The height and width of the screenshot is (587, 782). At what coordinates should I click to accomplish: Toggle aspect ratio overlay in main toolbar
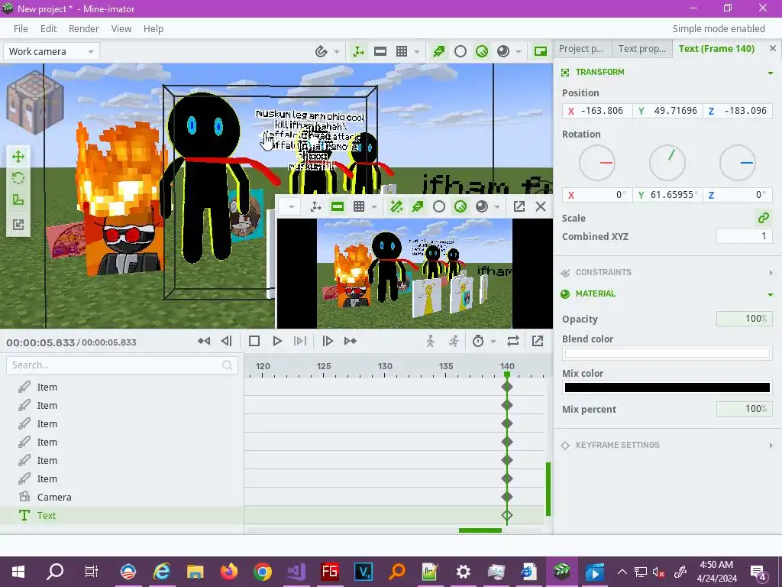tap(380, 51)
